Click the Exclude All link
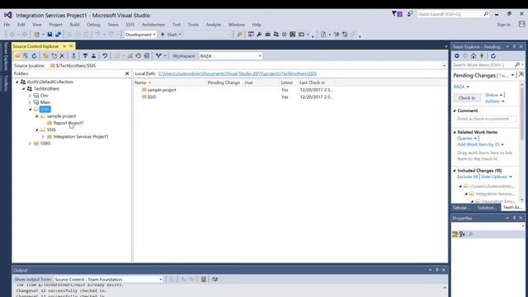Viewport: 528px width, 297px height. coord(468,177)
